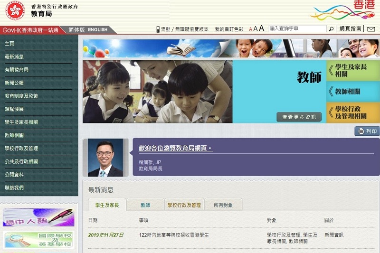Click into the 輸入查詢字串 search field
The height and width of the screenshot is (253, 380).
point(297,29)
